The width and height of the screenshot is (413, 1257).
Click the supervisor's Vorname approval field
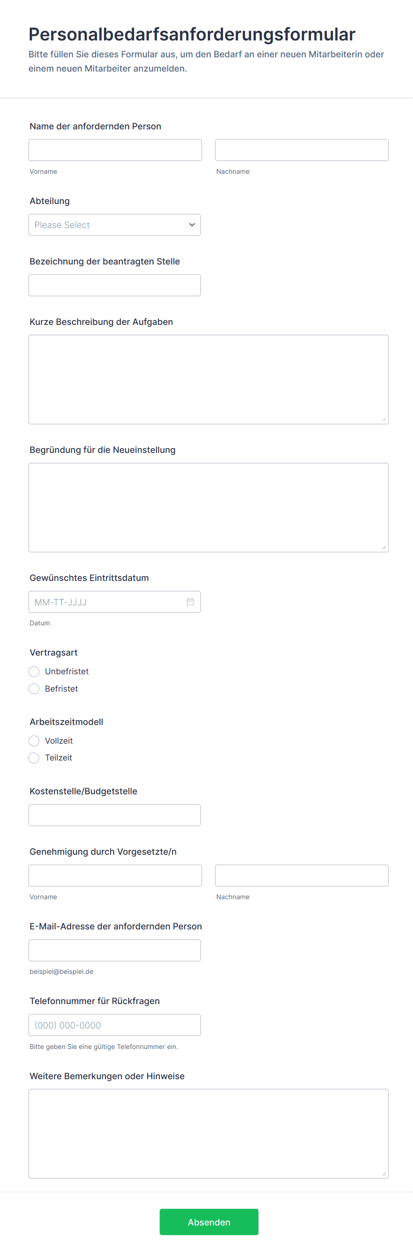[x=115, y=876]
